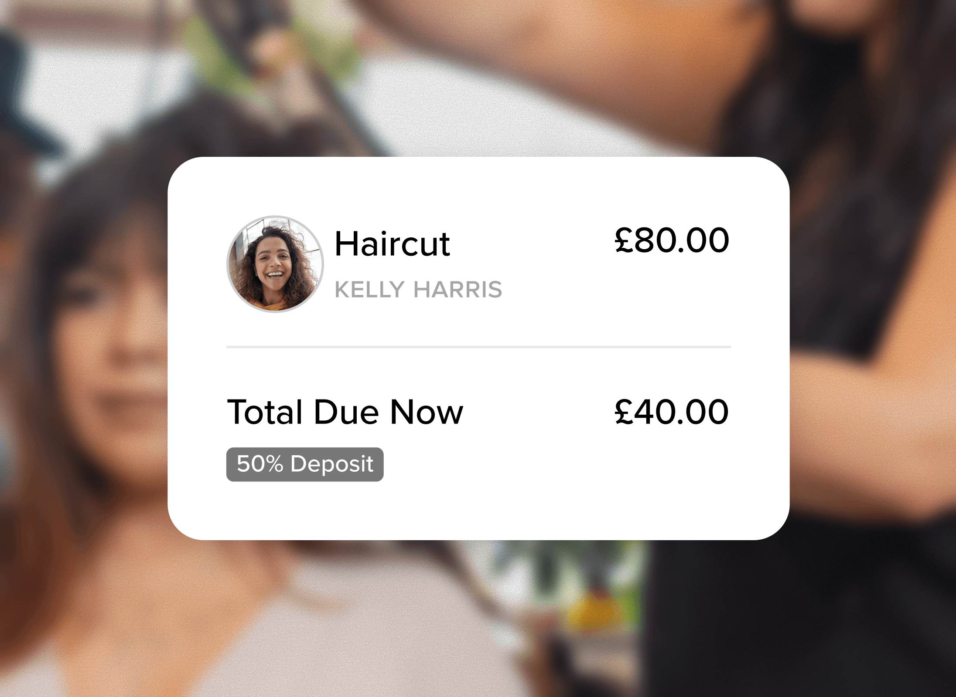Open Kelly Harris's circular profile photo
This screenshot has height=697, width=956.
click(275, 264)
